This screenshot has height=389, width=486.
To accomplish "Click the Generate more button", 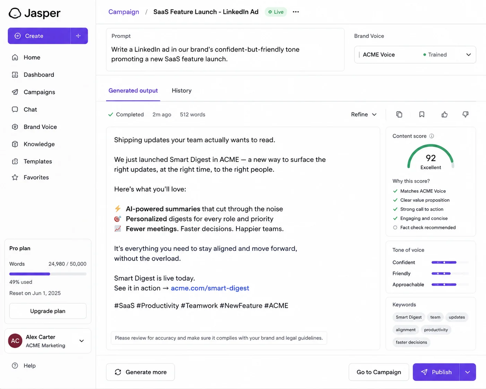I will (140, 372).
